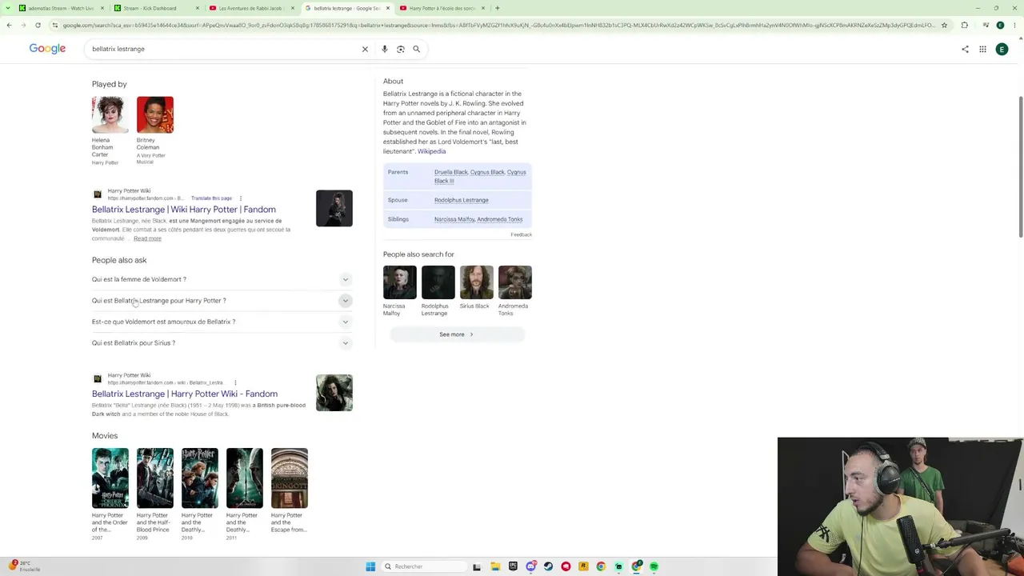Screen dimensions: 1024x576
Task: Expand more related people with See more
Action: pyautogui.click(x=457, y=334)
